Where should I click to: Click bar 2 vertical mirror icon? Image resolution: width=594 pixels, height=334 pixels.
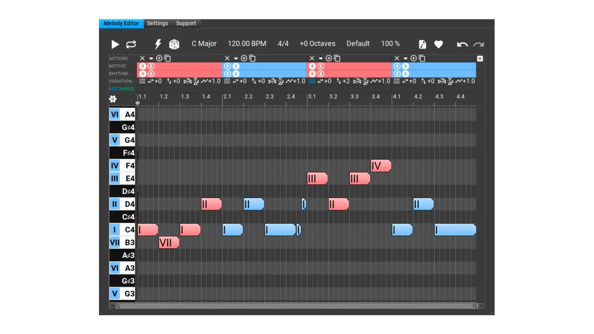tap(280, 81)
